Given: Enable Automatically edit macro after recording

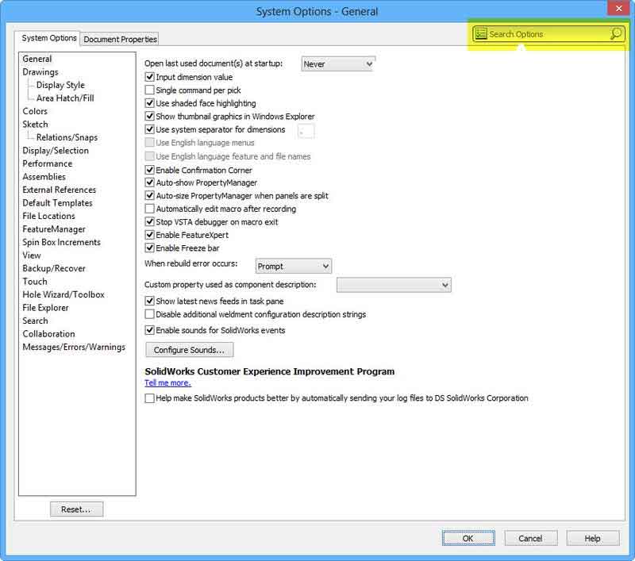Looking at the screenshot, I should (x=149, y=209).
